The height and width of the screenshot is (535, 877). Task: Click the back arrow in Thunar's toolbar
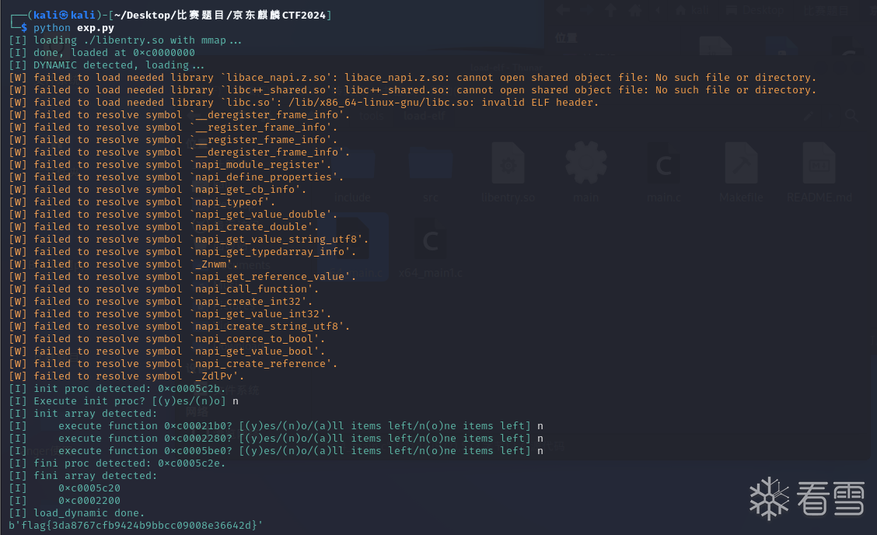(564, 10)
